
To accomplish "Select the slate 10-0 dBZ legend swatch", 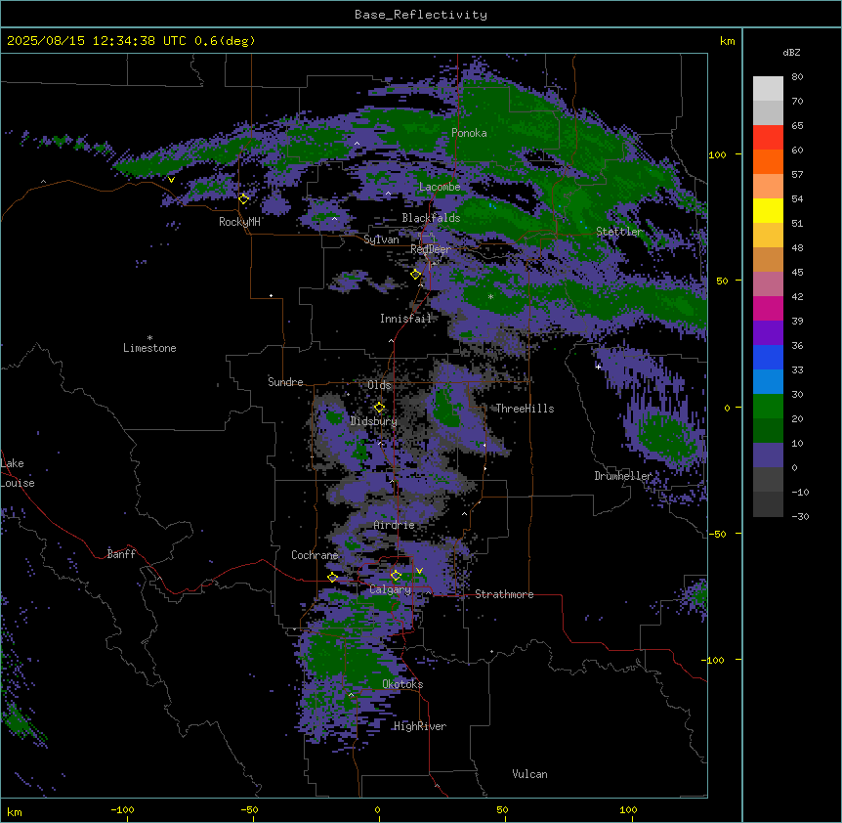I will coord(768,455).
